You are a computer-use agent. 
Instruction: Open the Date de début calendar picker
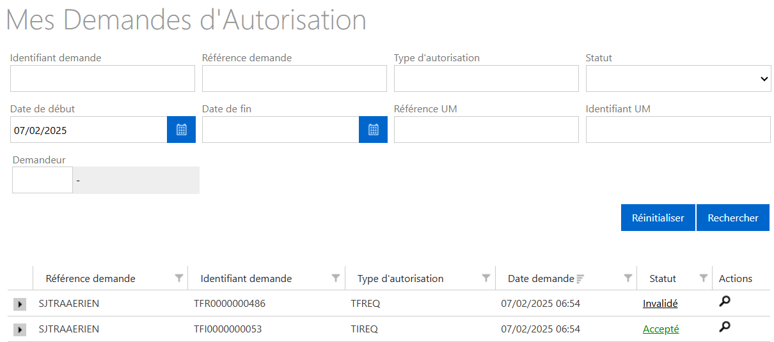181,130
